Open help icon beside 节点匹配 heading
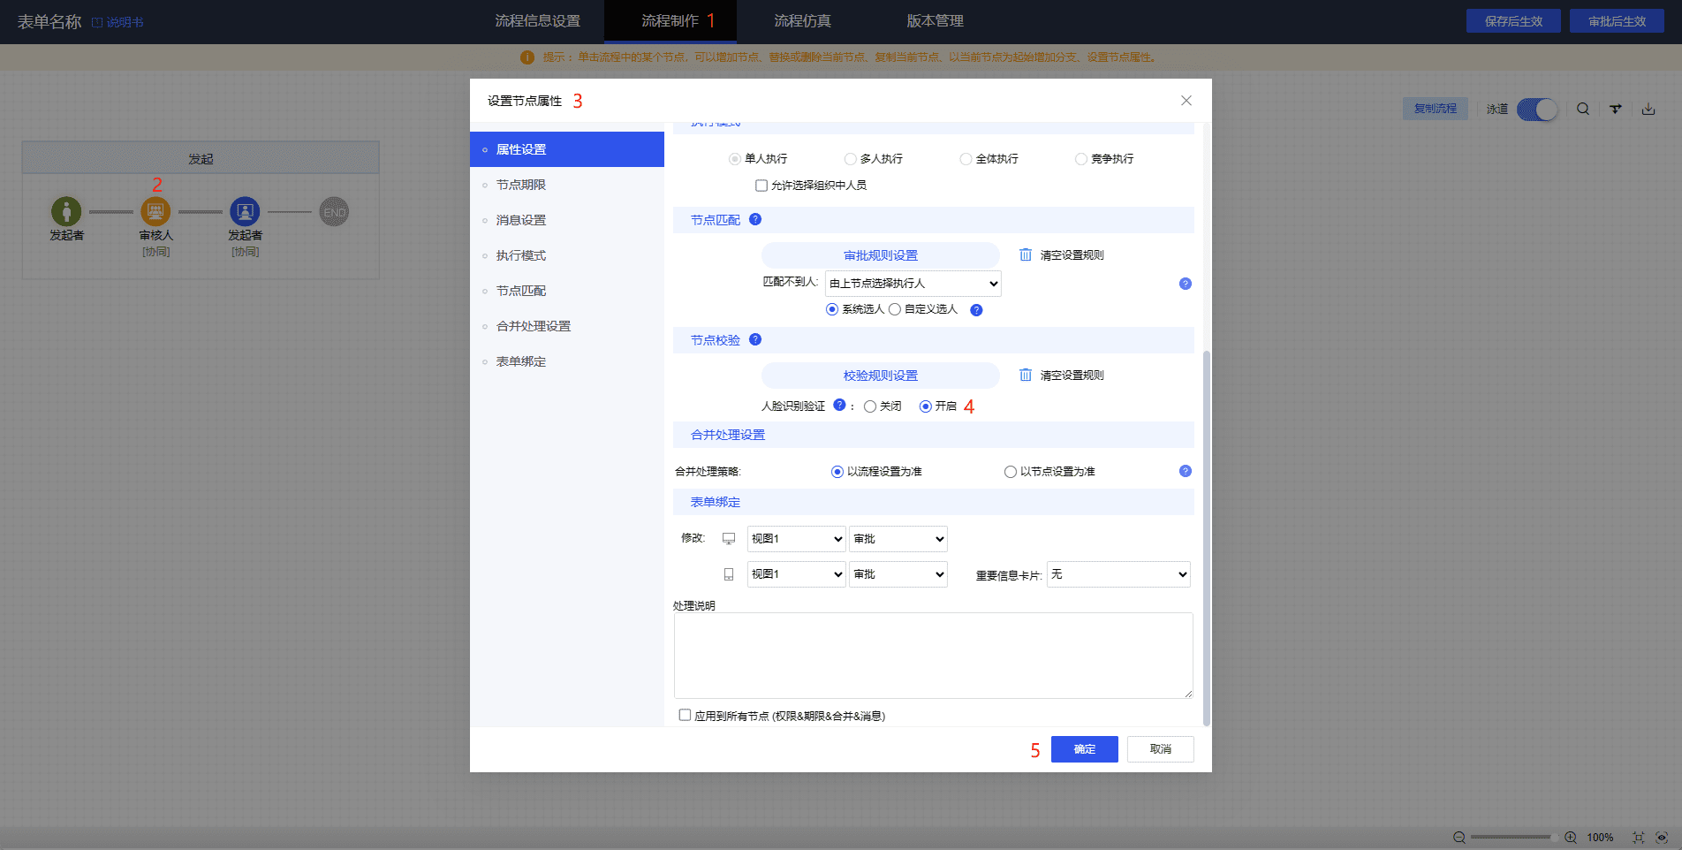The height and width of the screenshot is (850, 1682). point(755,219)
